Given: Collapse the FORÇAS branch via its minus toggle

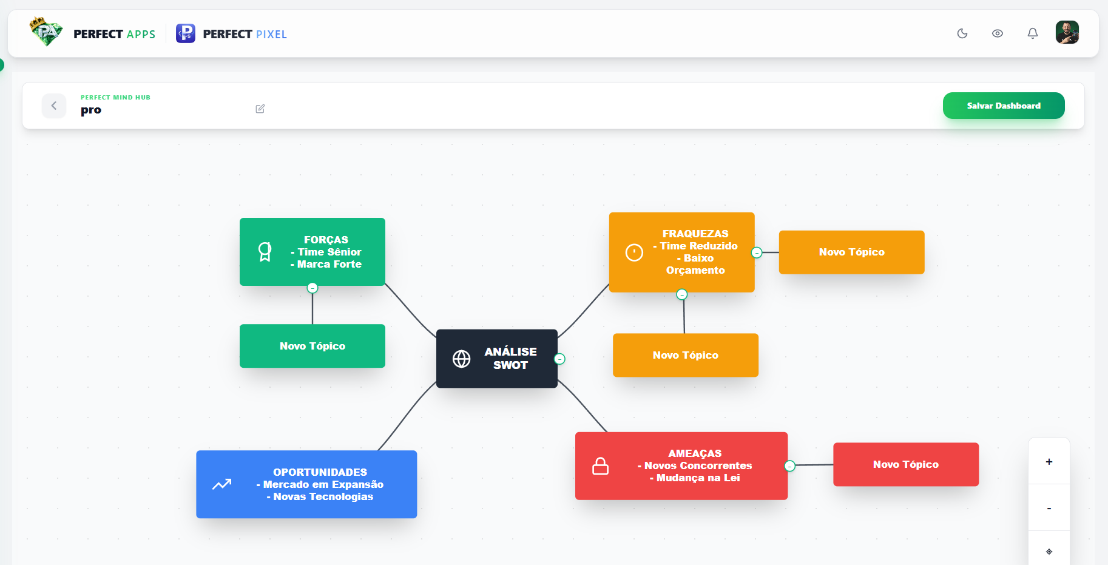Looking at the screenshot, I should (x=312, y=288).
